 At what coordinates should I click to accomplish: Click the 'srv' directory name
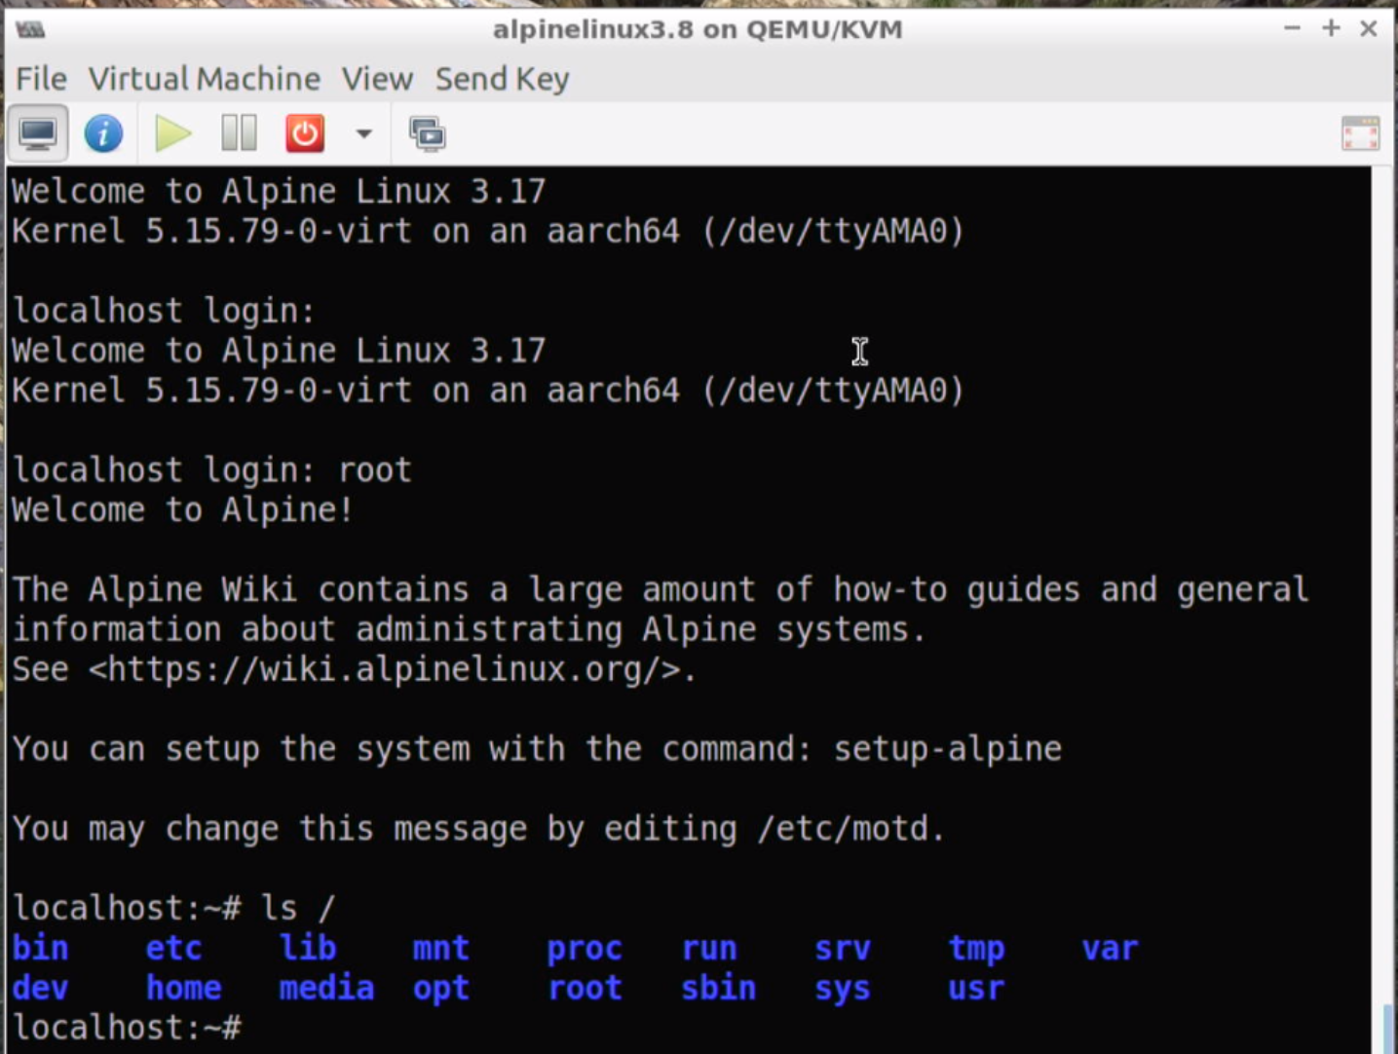(842, 948)
